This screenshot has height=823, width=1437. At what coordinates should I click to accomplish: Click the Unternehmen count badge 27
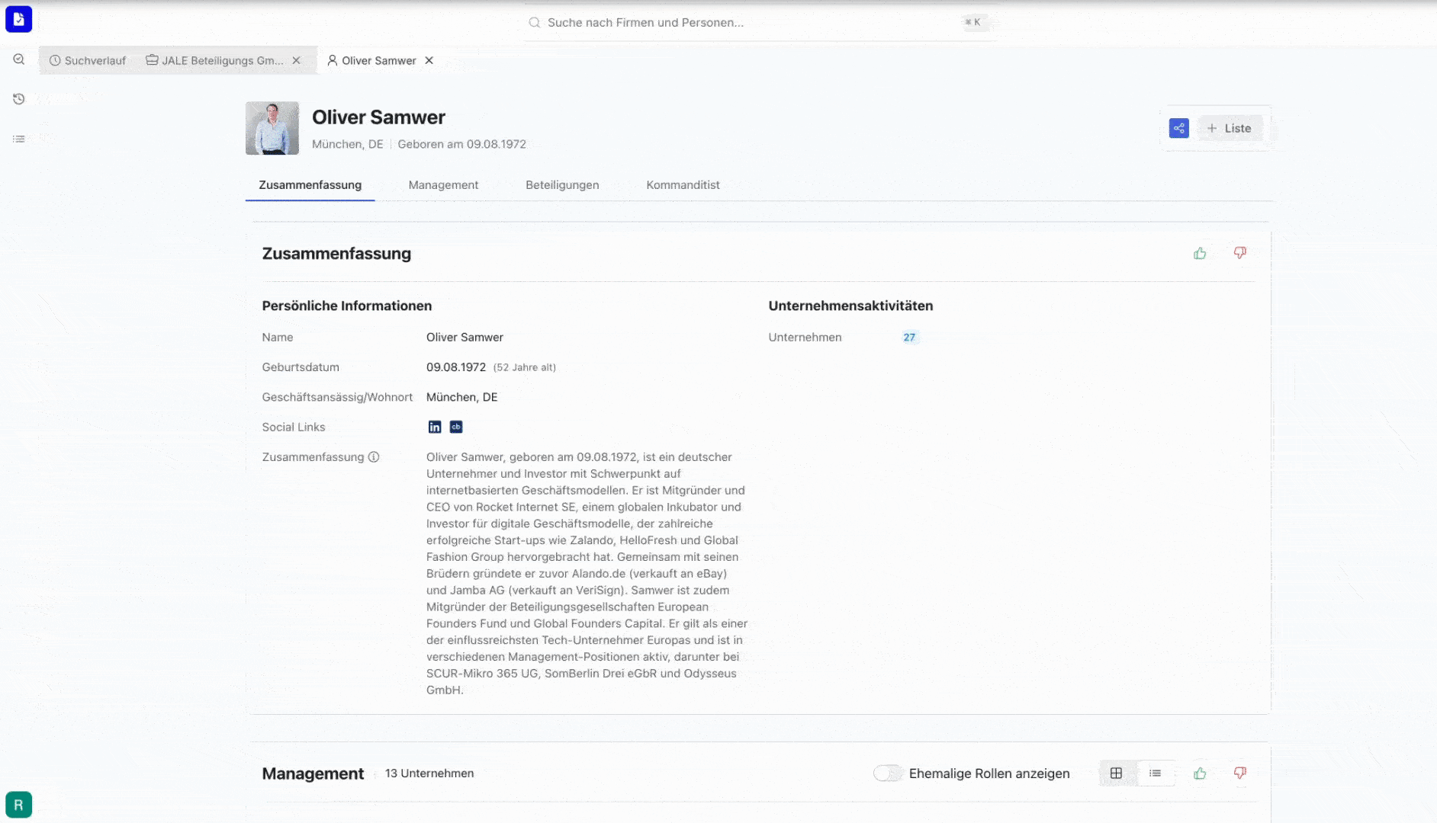click(x=909, y=338)
